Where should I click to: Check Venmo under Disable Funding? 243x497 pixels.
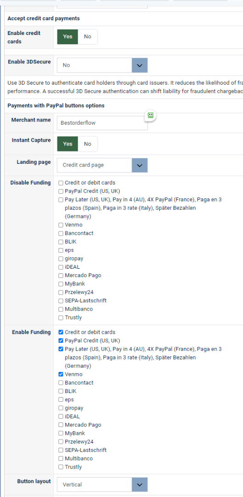tap(61, 225)
